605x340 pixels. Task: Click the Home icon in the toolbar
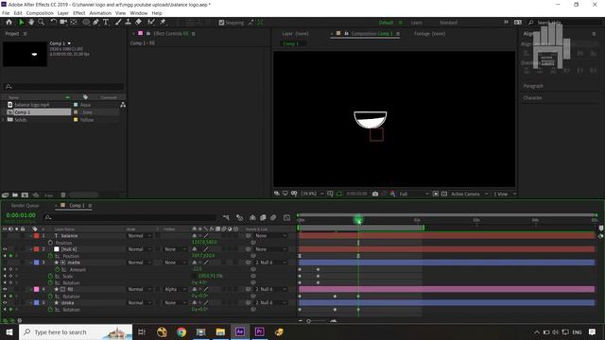pos(9,23)
